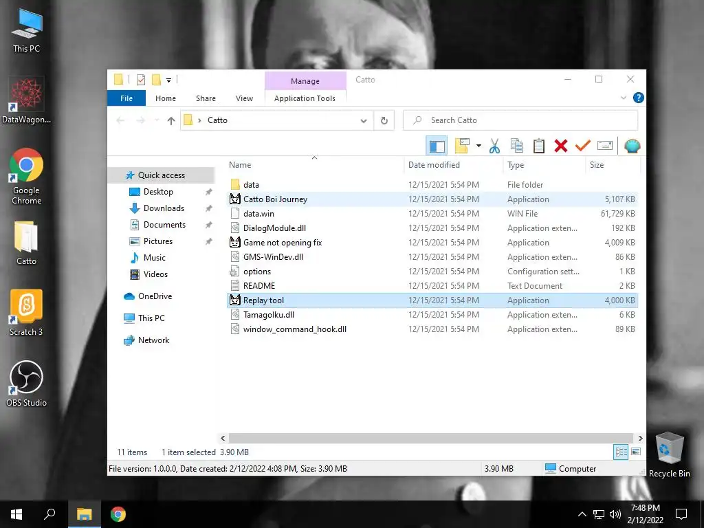Click the Copy toolbar icon
704x528 pixels.
click(x=517, y=146)
